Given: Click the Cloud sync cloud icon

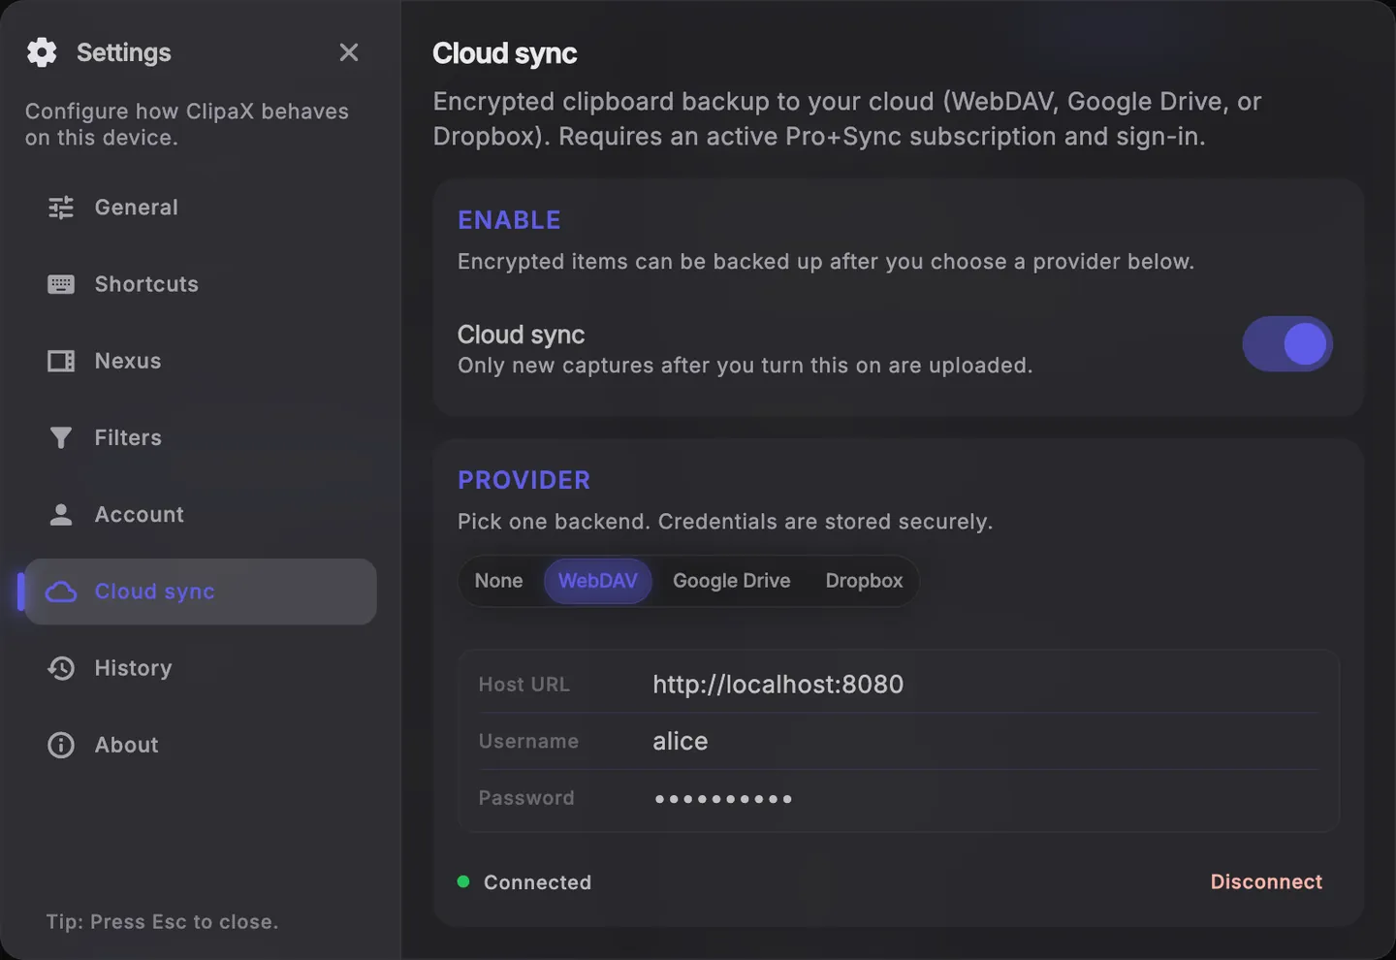Looking at the screenshot, I should [61, 592].
